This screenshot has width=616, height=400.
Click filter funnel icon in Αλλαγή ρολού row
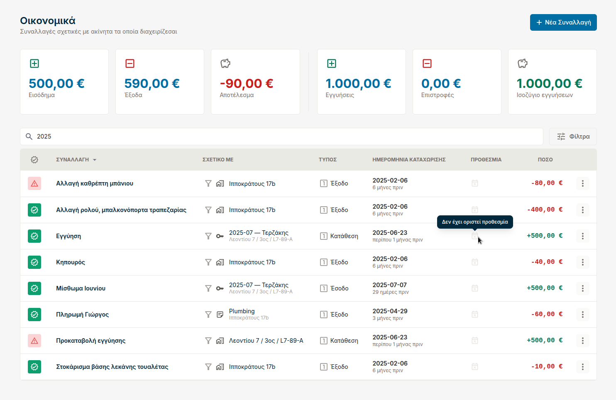tap(208, 210)
